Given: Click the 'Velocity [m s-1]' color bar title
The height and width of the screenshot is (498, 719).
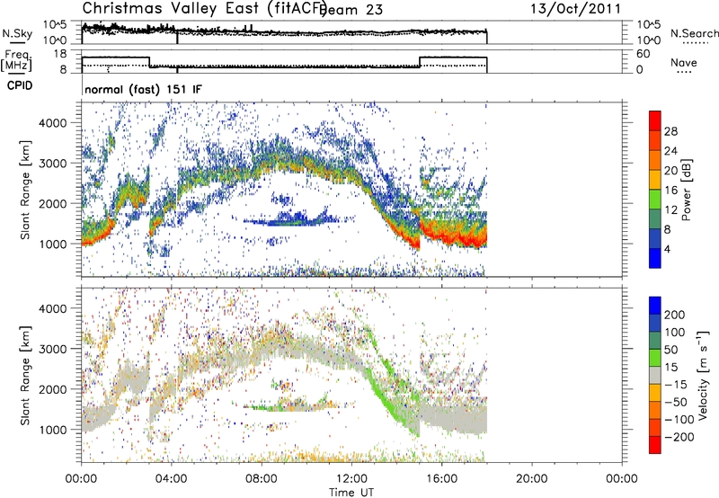Looking at the screenshot, I should (703, 376).
